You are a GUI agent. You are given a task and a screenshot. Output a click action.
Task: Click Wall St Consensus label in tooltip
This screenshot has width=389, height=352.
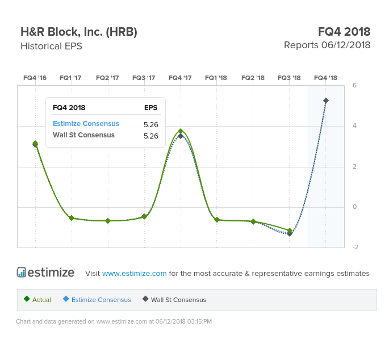pos(83,135)
